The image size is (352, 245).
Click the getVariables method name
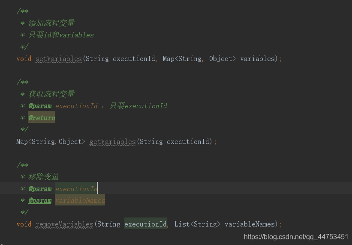[112, 141]
